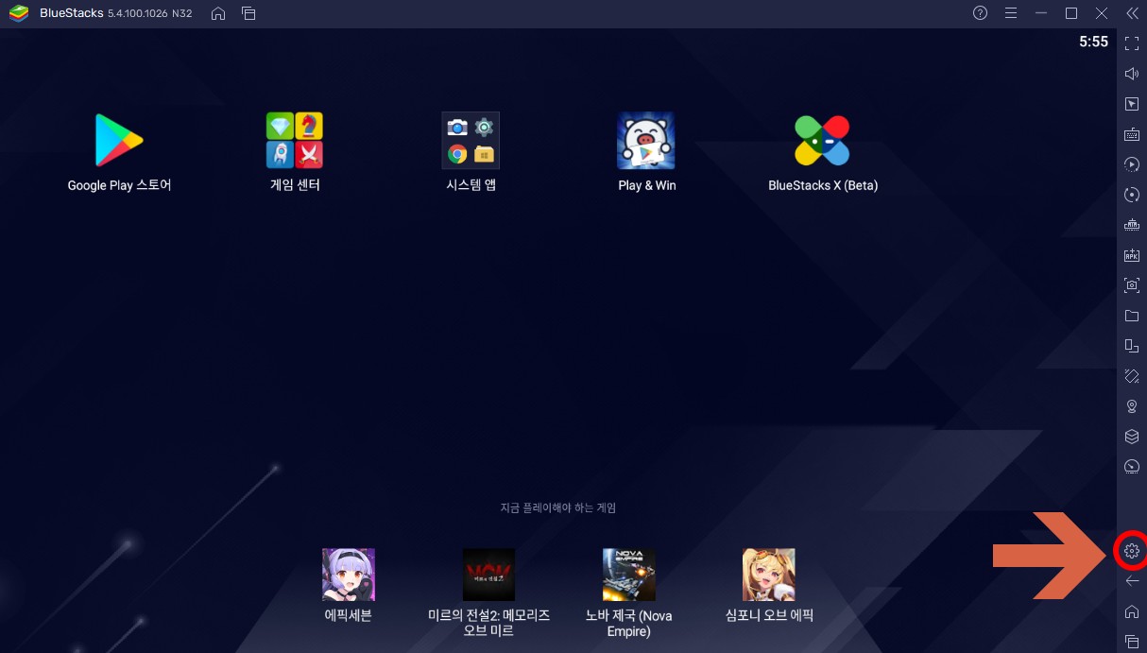The height and width of the screenshot is (653, 1147).
Task: Open multi-instance manager layers icon
Action: (1132, 436)
